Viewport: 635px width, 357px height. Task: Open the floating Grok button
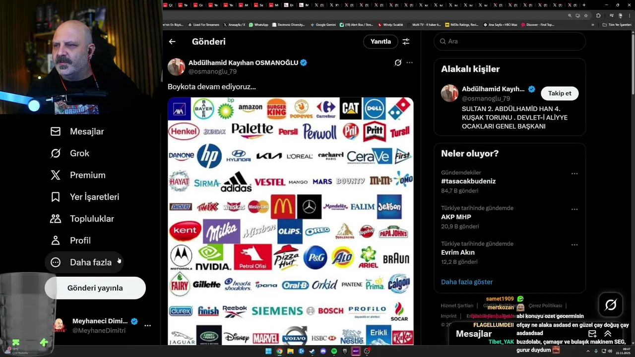611,305
